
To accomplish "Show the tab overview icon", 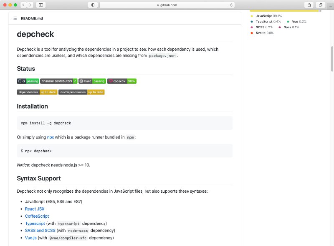I will tap(320, 5).
